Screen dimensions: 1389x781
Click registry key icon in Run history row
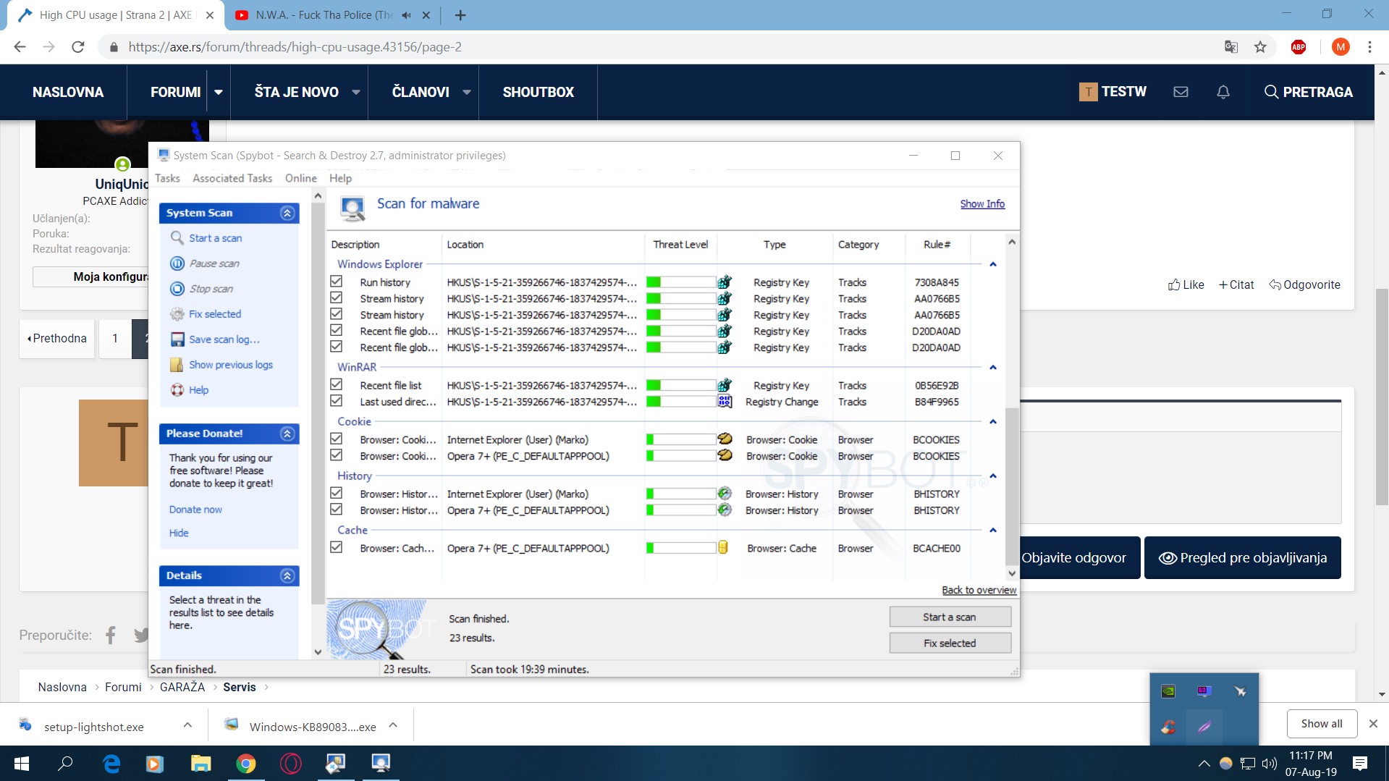pos(725,282)
